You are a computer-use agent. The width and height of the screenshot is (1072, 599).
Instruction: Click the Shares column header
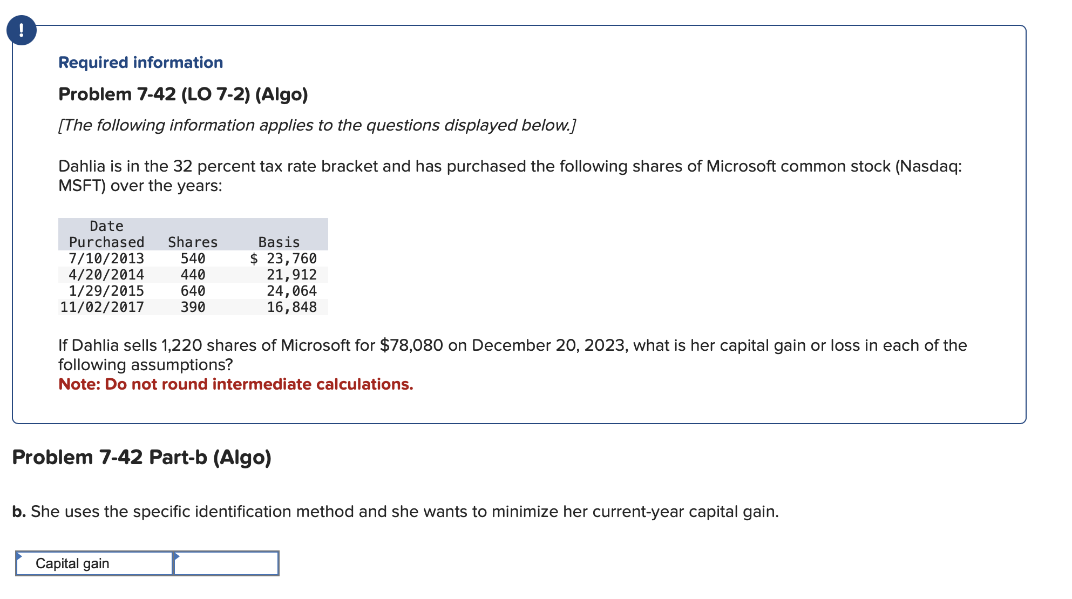[192, 242]
